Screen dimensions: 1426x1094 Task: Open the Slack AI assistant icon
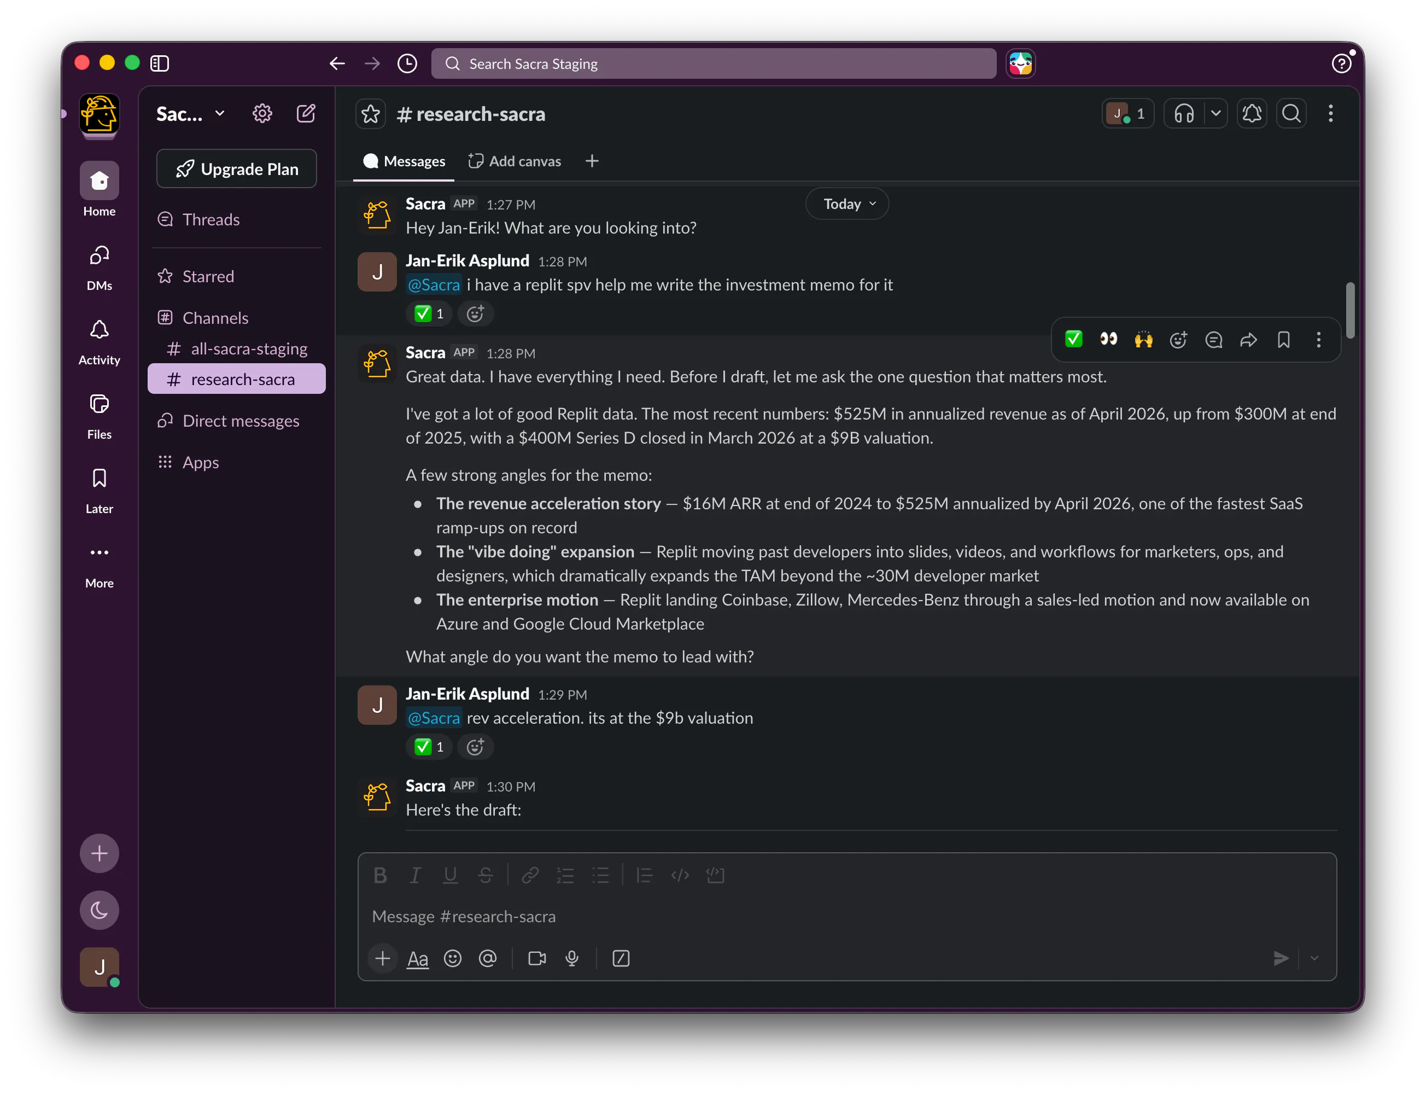point(1020,64)
